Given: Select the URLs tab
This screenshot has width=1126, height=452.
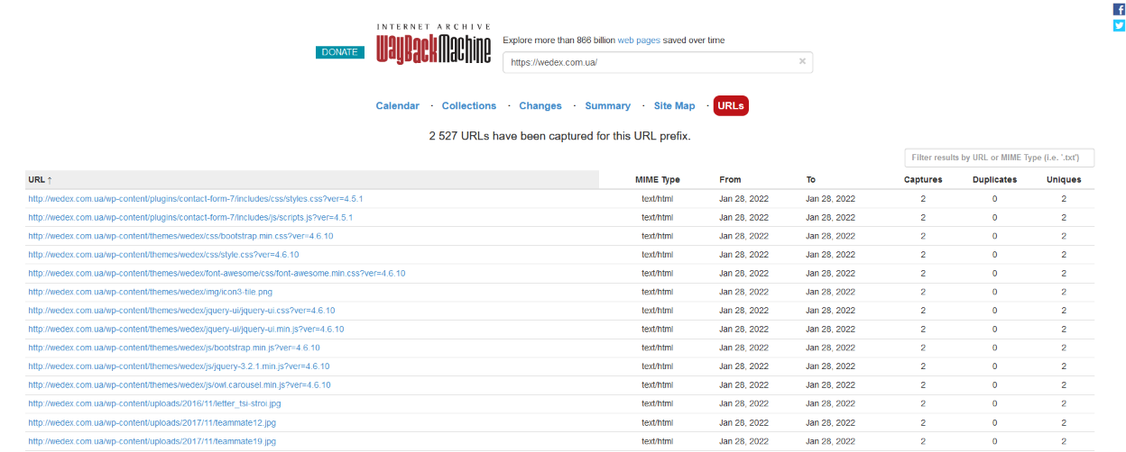Looking at the screenshot, I should pyautogui.click(x=731, y=106).
